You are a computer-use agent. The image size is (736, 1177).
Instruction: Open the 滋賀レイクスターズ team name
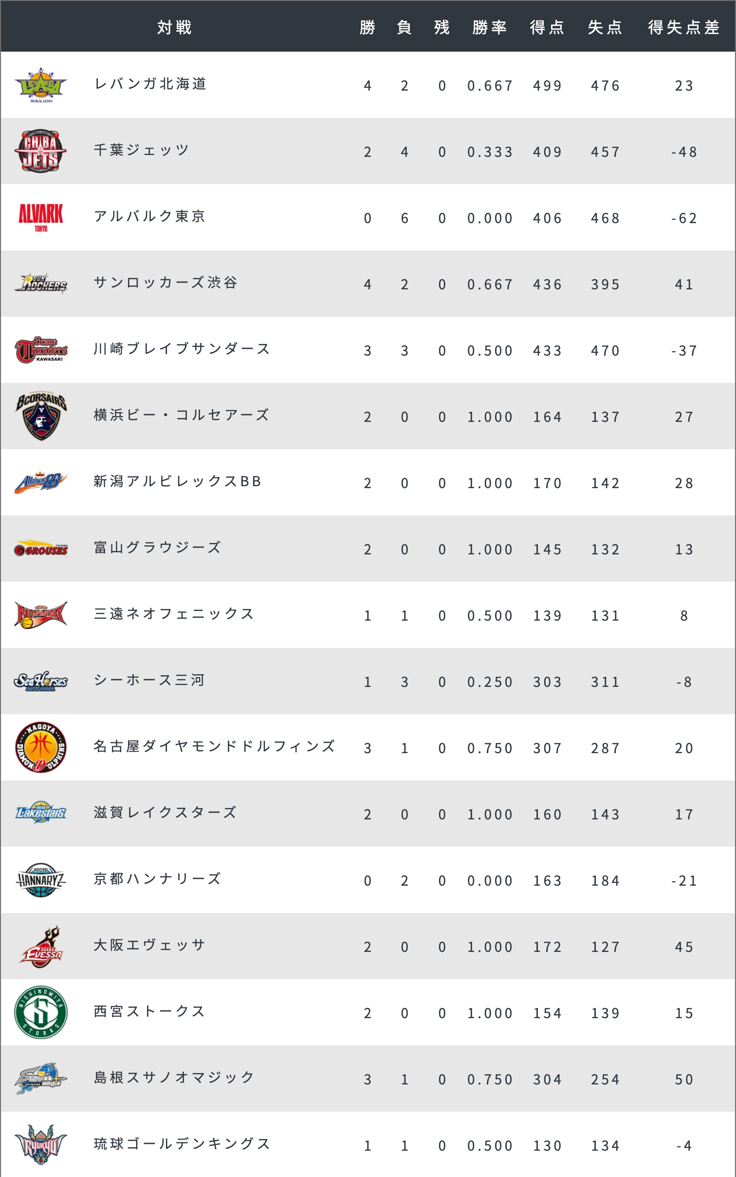pyautogui.click(x=165, y=813)
